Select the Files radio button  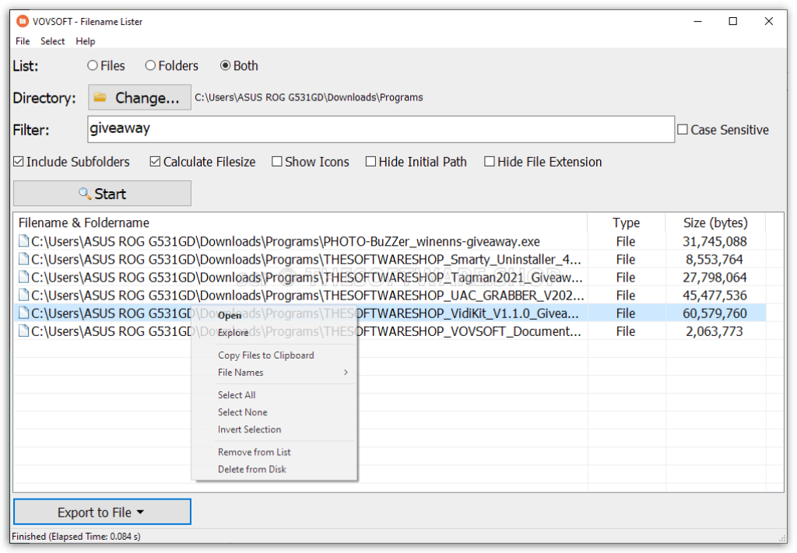pyautogui.click(x=93, y=65)
